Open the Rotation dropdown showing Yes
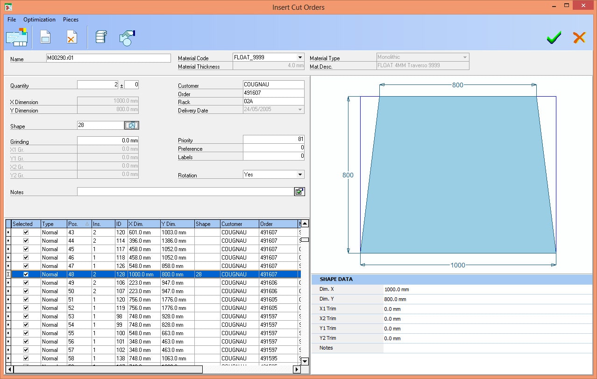 [x=299, y=175]
